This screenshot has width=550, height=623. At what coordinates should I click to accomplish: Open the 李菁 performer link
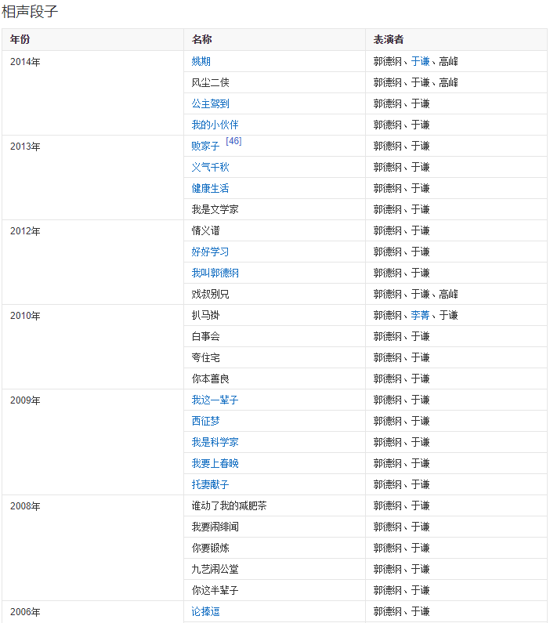coord(420,315)
